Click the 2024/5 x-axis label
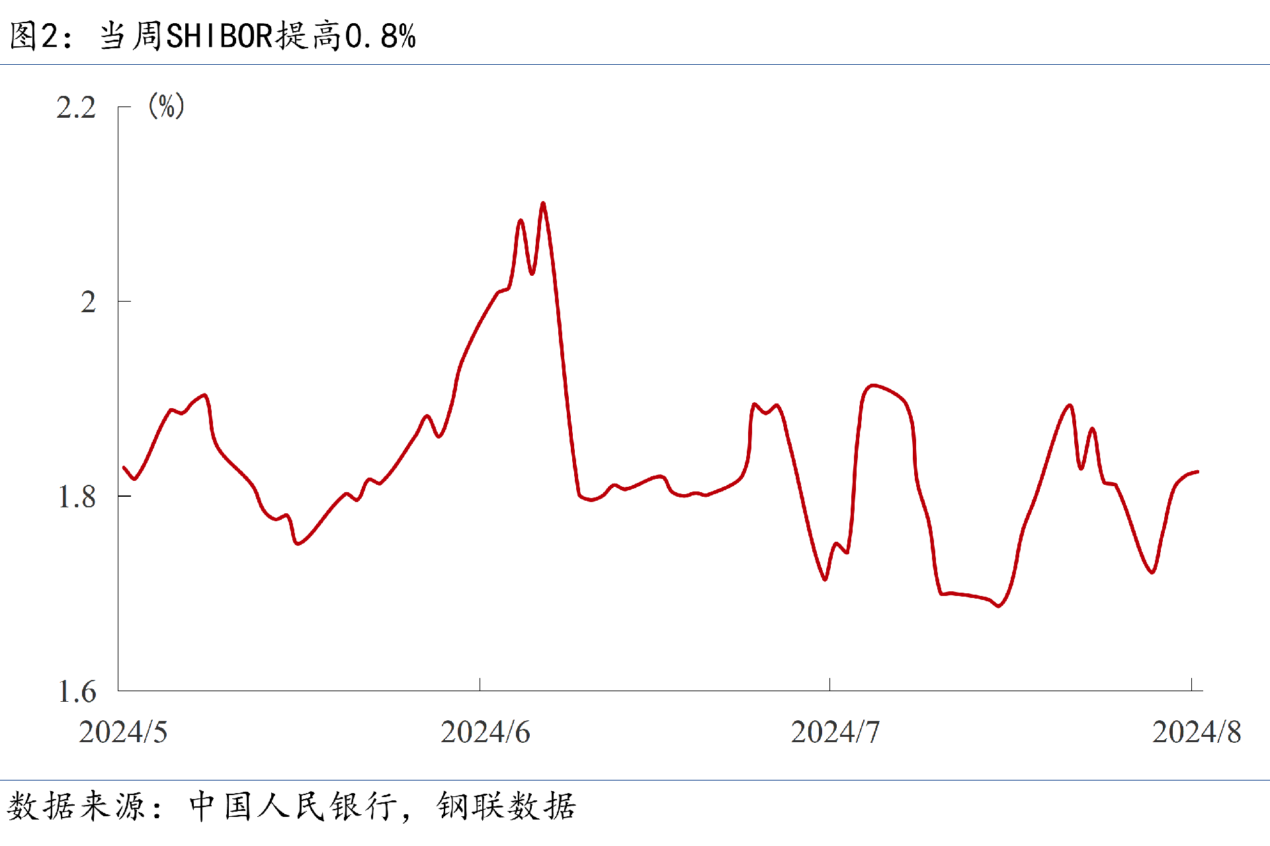The width and height of the screenshot is (1270, 846). click(123, 732)
